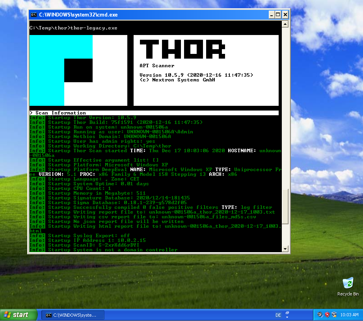Maximize the cmd.exe console window
The width and height of the screenshot is (363, 321).
point(278,15)
